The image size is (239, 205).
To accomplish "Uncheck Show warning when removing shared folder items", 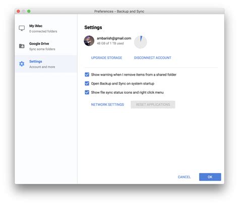I will [x=87, y=75].
